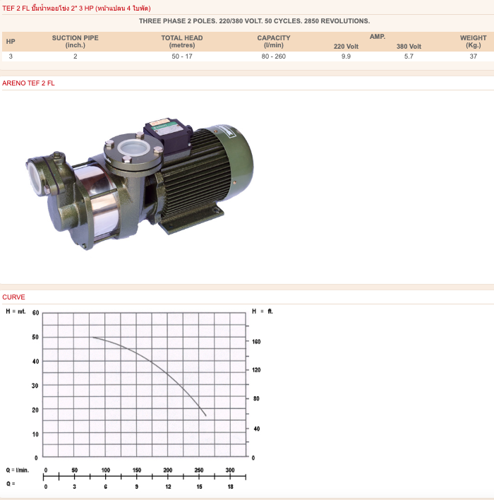Select the capacity value 80 - 260
The width and height of the screenshot is (494, 500).
coord(273,56)
